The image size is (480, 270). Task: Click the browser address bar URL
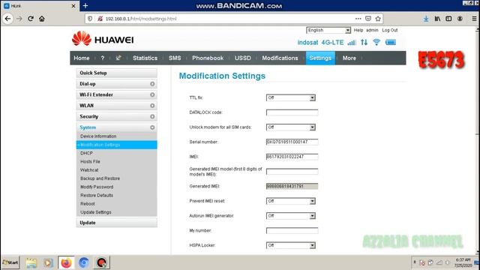coord(141,19)
